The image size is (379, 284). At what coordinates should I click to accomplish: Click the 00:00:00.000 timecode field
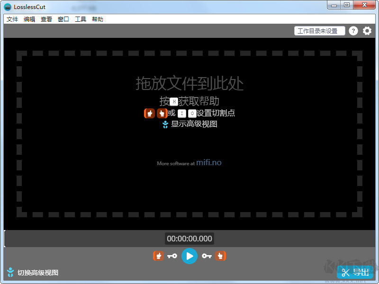[x=189, y=239]
